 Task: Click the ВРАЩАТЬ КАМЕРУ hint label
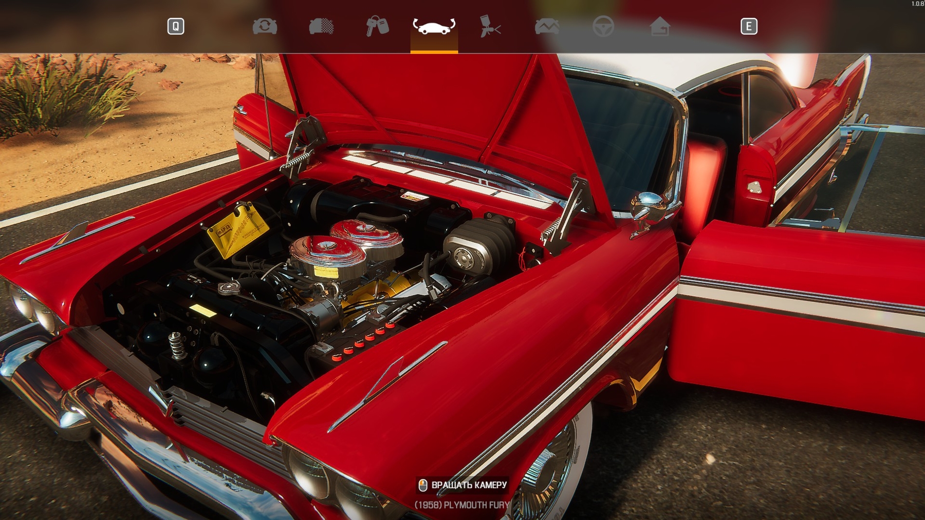click(x=469, y=485)
